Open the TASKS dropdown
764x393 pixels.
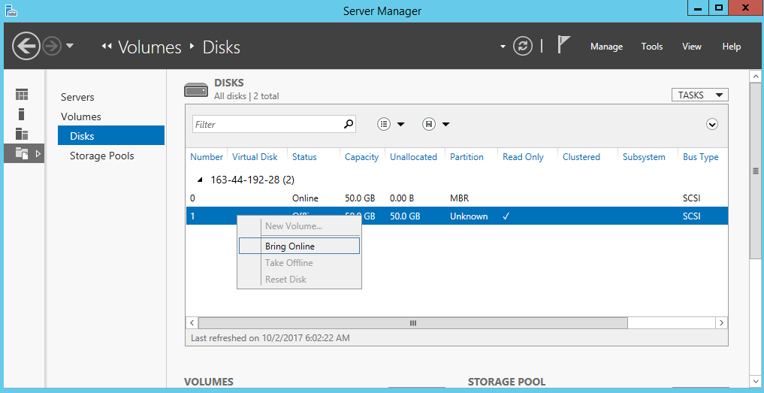coord(699,95)
